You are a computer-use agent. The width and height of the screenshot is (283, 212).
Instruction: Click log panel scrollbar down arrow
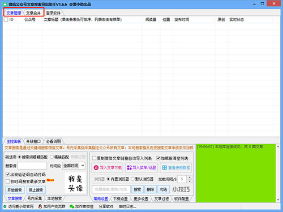click(x=278, y=200)
